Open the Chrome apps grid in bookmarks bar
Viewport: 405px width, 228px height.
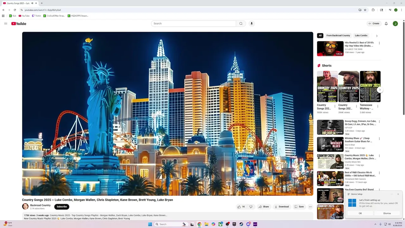pyautogui.click(x=3, y=16)
